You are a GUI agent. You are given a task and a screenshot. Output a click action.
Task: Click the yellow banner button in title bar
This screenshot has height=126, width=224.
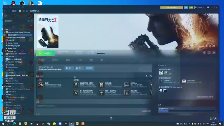coord(171,8)
